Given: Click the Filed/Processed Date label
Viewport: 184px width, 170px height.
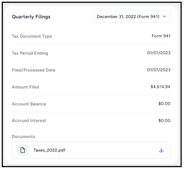Looking at the screenshot, I should click(34, 70).
